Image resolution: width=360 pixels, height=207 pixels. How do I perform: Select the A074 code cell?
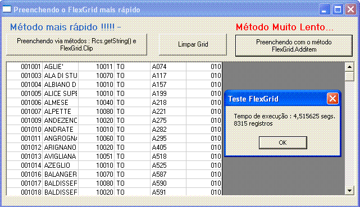coord(168,67)
